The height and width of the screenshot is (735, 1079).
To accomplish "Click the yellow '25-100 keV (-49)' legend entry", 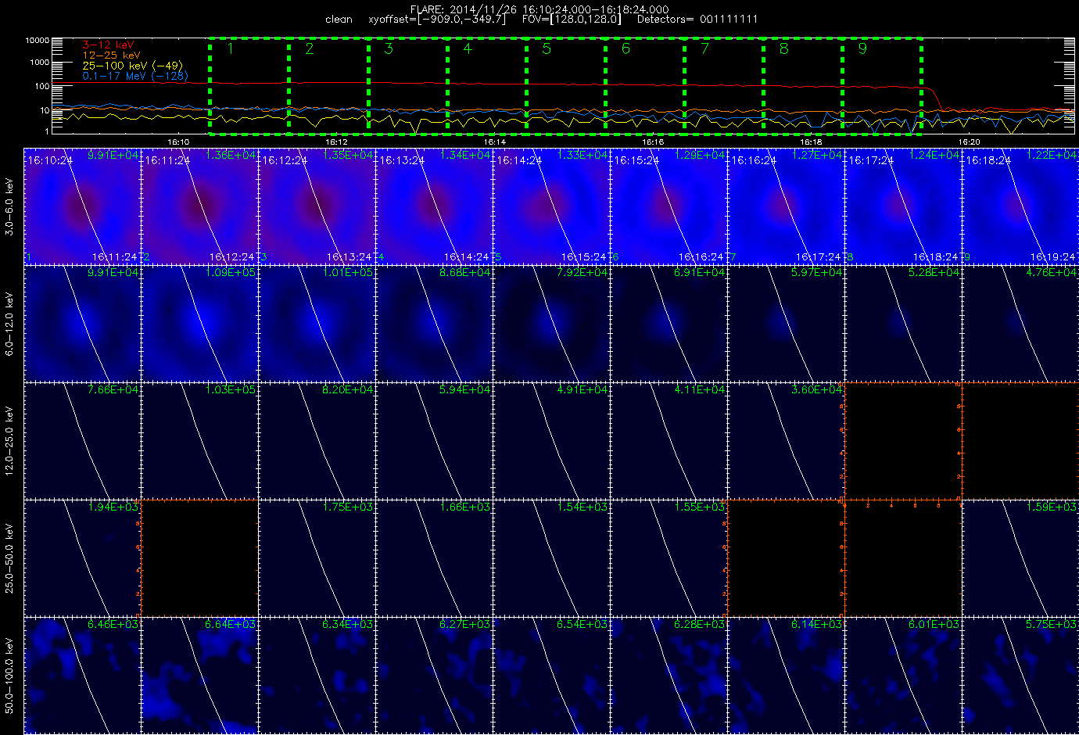I will pyautogui.click(x=132, y=66).
